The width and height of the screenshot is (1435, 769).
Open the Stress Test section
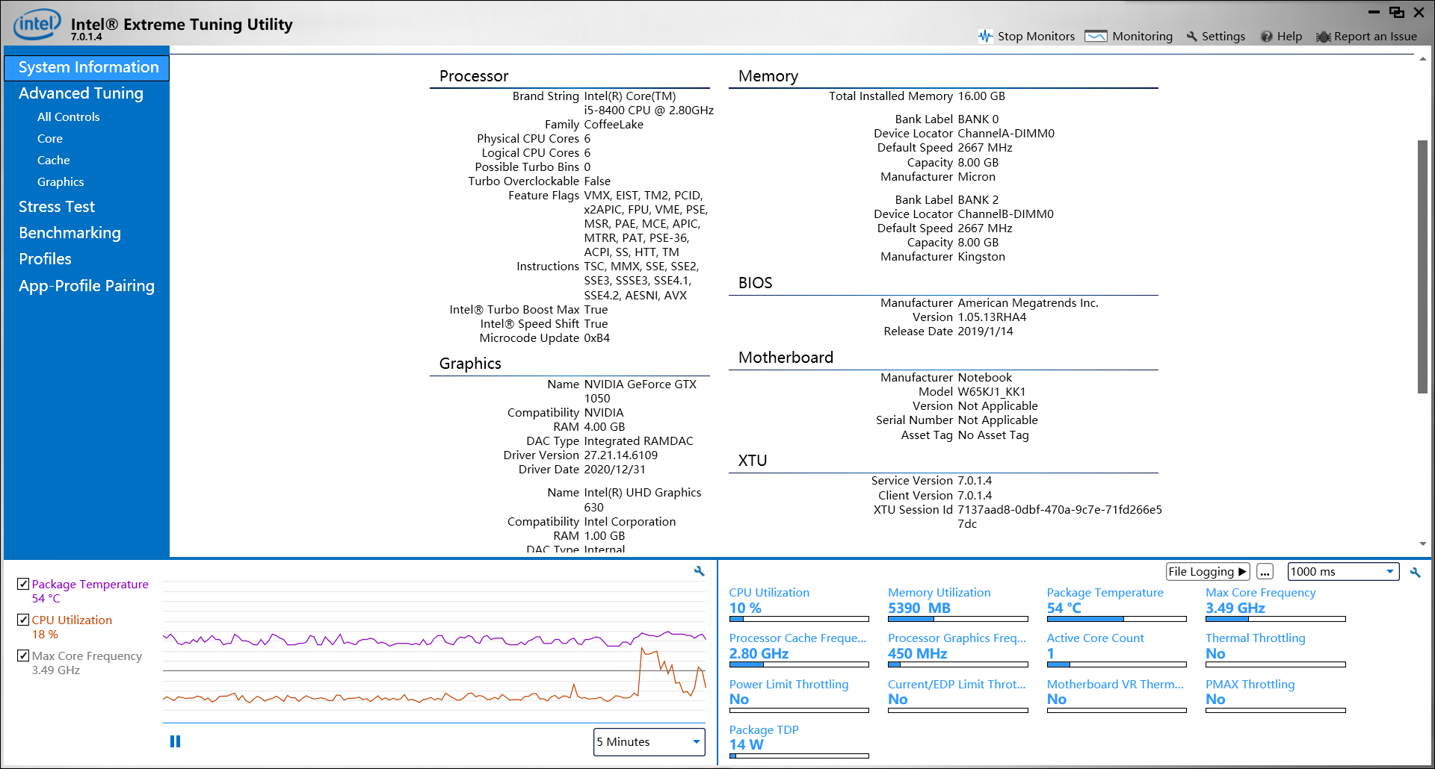tap(57, 207)
